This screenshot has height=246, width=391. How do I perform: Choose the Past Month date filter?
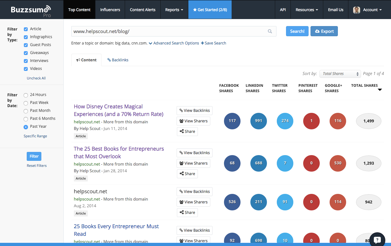[26, 111]
